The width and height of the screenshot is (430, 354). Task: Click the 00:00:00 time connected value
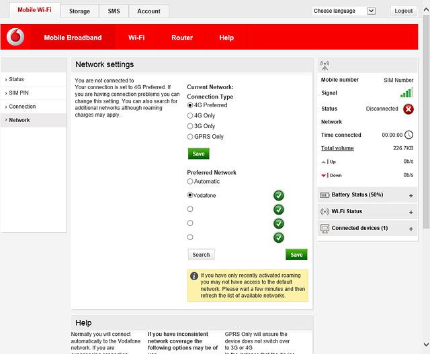(x=392, y=135)
